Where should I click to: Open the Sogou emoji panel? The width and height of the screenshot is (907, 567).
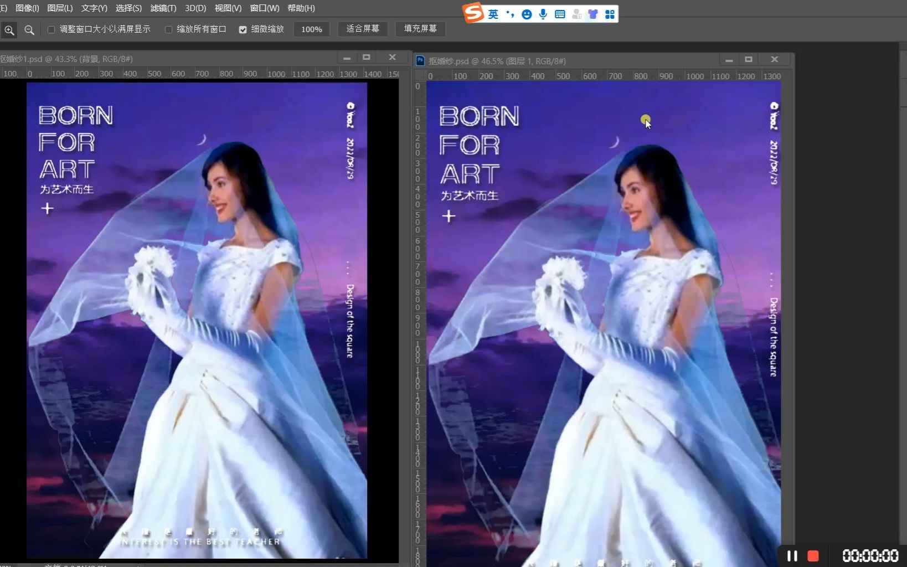[x=527, y=14]
